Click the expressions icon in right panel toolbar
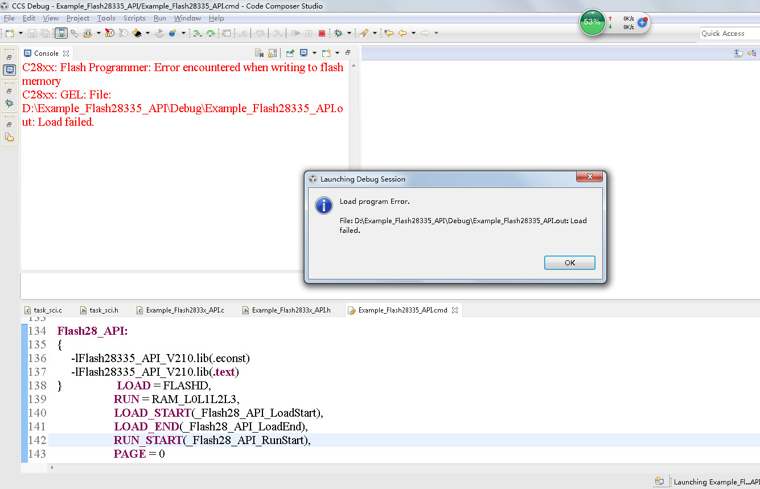The width and height of the screenshot is (760, 489). (x=738, y=54)
